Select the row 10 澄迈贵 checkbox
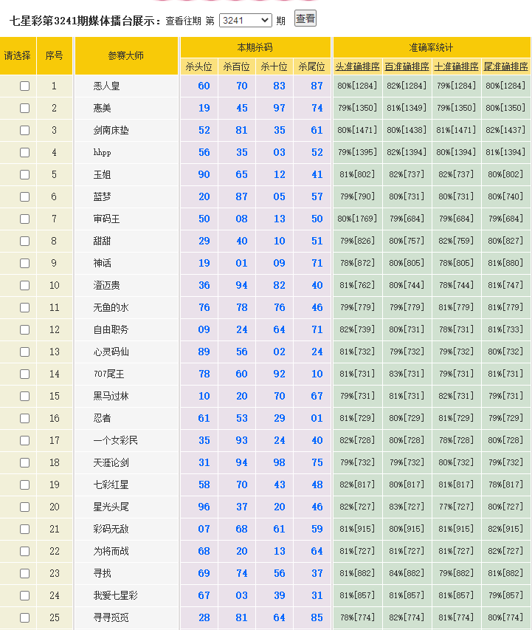This screenshot has width=532, height=630. (25, 285)
